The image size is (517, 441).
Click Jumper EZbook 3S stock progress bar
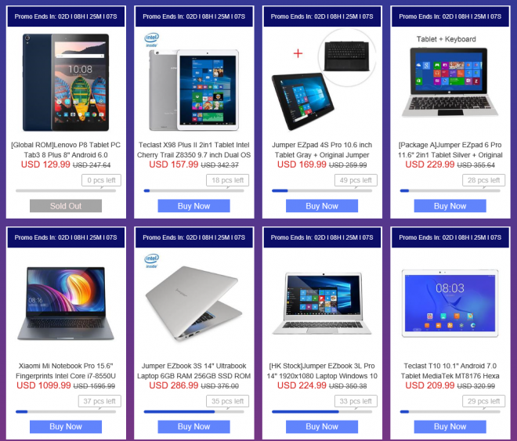coord(194,412)
